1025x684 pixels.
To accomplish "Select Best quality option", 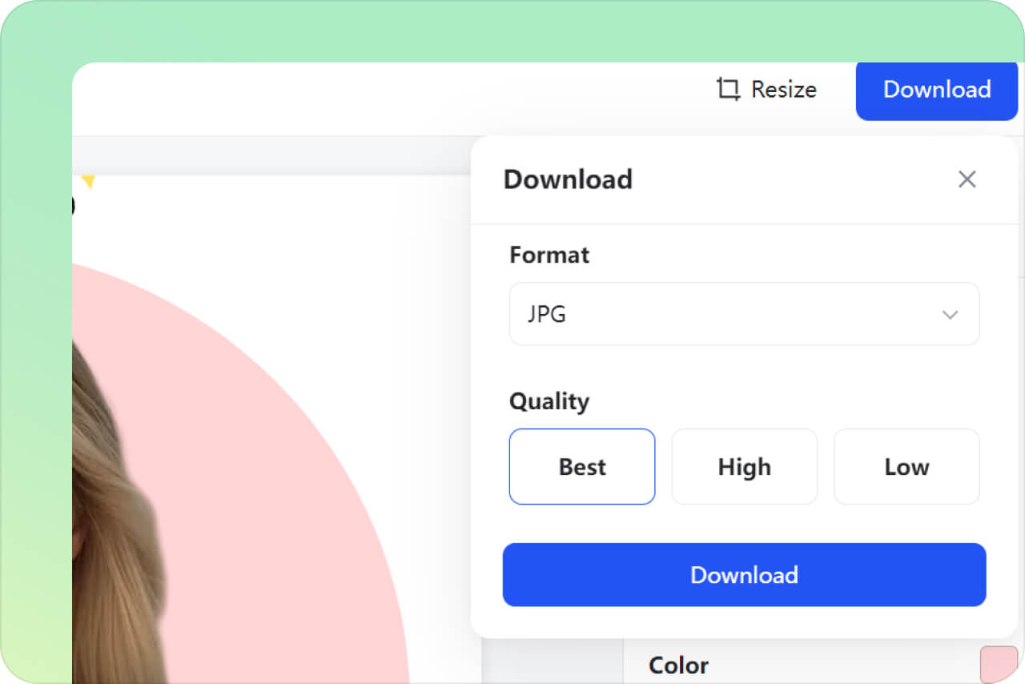I will pos(582,467).
